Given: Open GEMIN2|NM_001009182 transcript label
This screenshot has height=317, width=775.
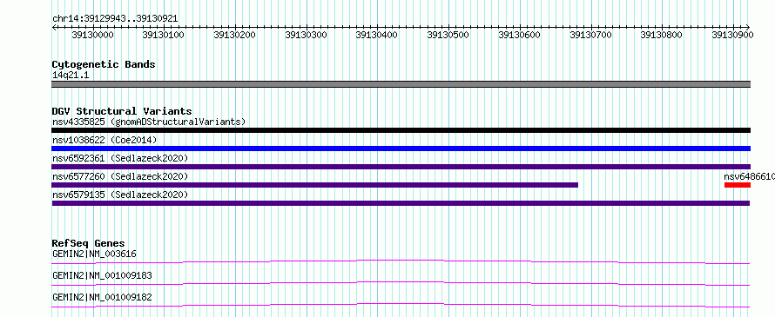Looking at the screenshot, I should (x=102, y=297).
